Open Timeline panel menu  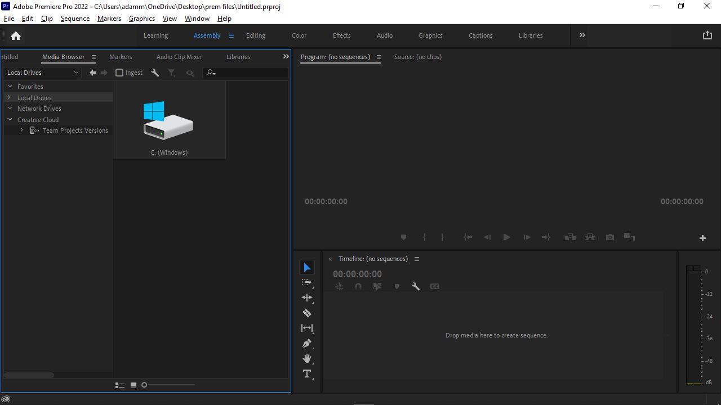(x=417, y=259)
